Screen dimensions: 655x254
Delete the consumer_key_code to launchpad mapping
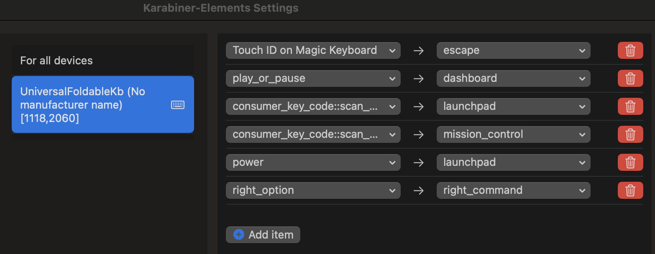point(630,107)
